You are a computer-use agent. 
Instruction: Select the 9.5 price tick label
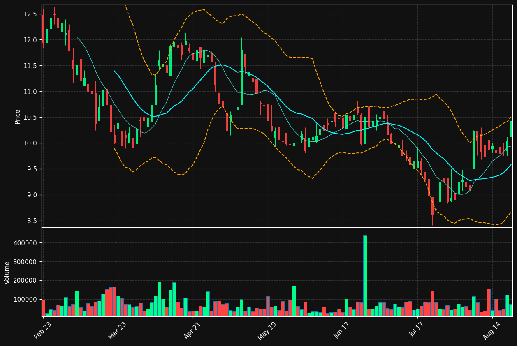[32, 169]
